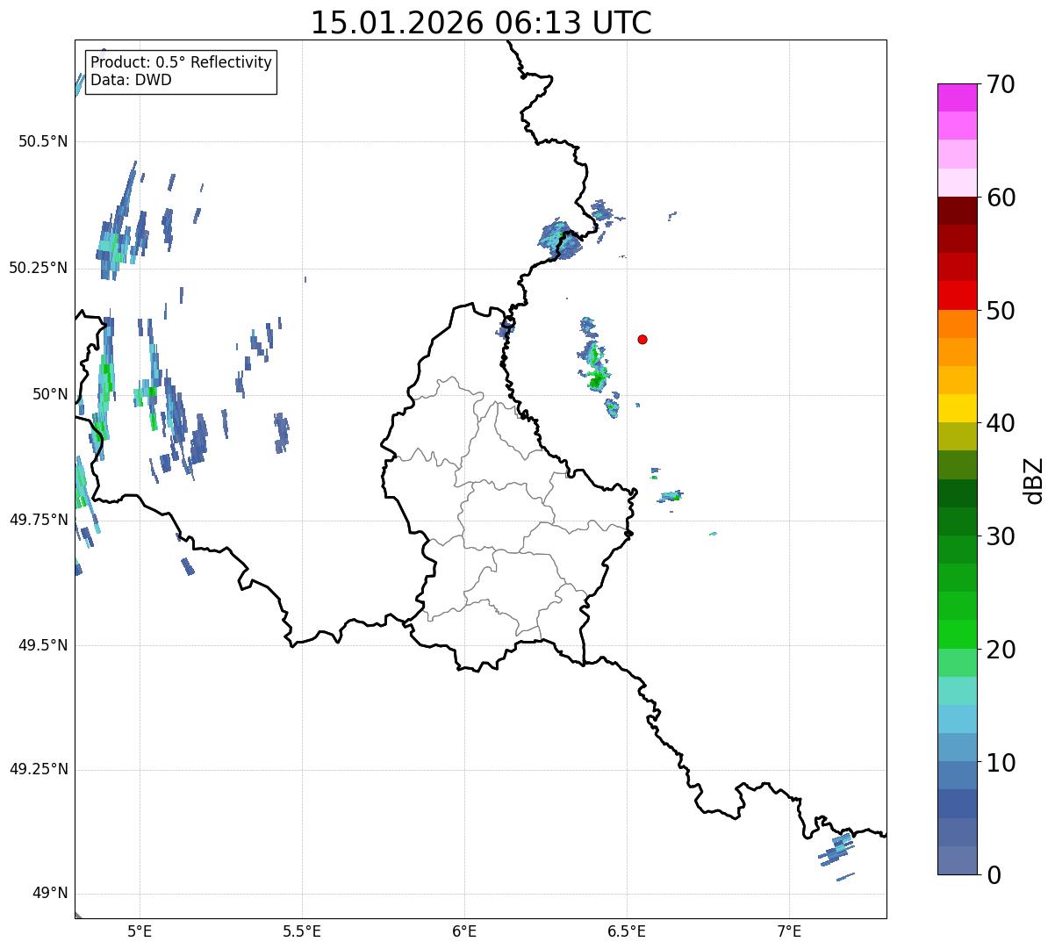Click the colorbar tick label 70

[1001, 84]
